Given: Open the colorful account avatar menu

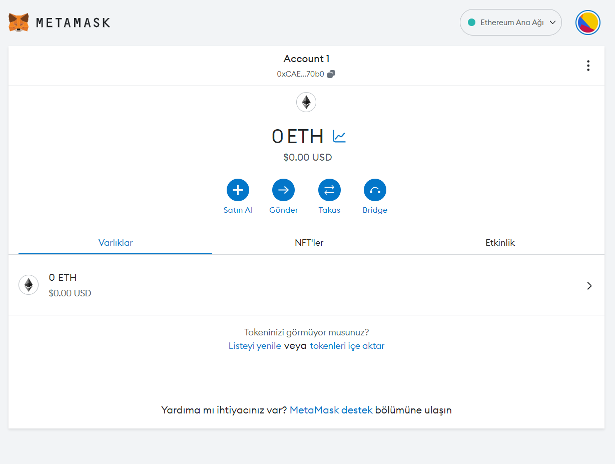Looking at the screenshot, I should click(587, 22).
